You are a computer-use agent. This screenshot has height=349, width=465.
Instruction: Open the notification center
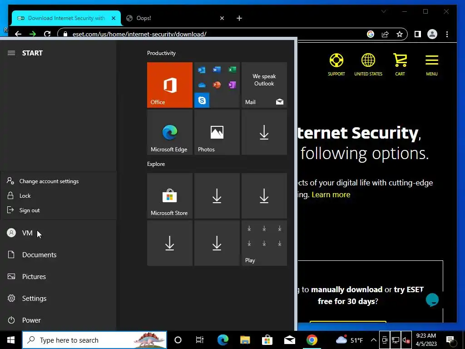click(x=450, y=340)
